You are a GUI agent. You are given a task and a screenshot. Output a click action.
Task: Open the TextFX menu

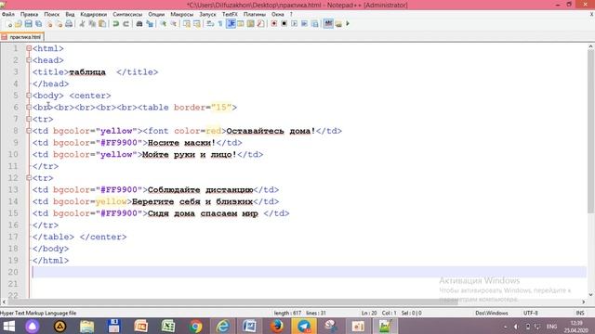230,14
